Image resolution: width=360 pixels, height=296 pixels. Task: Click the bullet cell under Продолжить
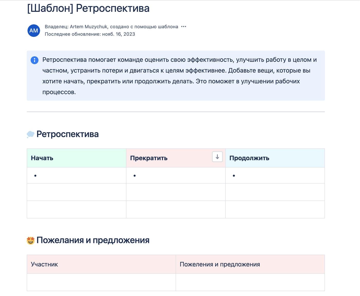pyautogui.click(x=275, y=175)
